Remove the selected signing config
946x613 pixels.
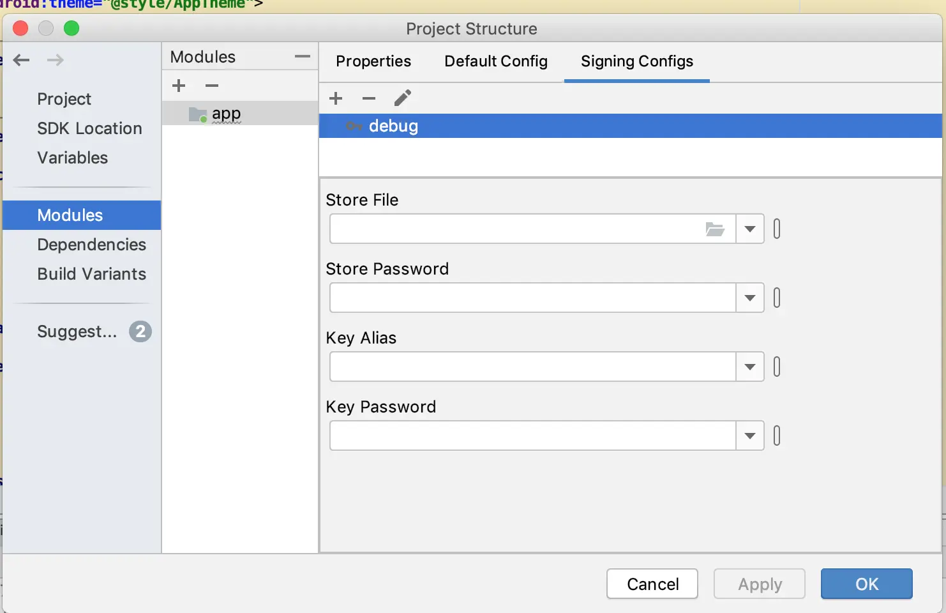click(369, 98)
